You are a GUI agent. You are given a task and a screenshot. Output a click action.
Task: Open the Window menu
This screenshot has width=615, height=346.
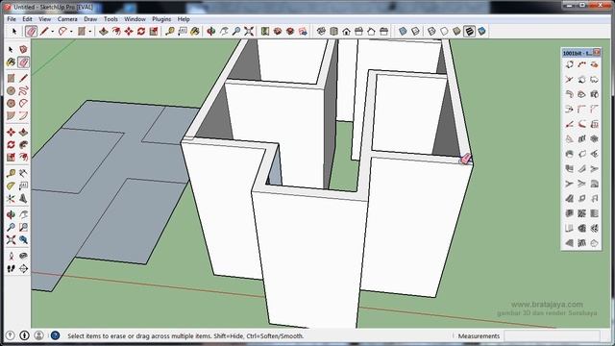[135, 19]
